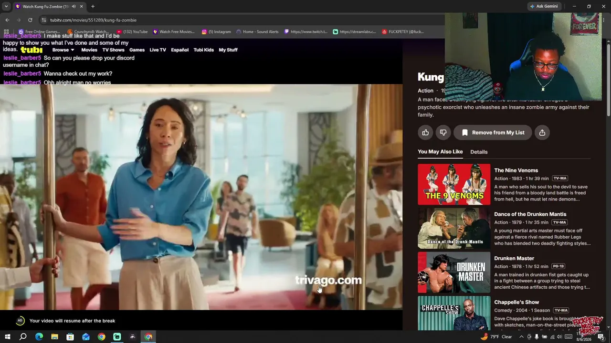Expand the Browse dropdown menu
Viewport: 611px width, 343px height.
(63, 50)
